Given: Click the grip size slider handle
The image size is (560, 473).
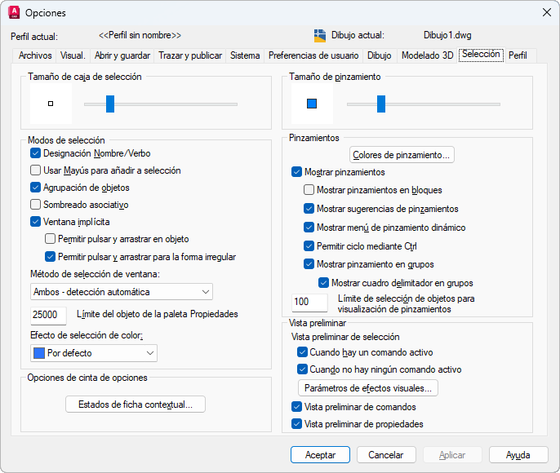Looking at the screenshot, I should click(380, 104).
